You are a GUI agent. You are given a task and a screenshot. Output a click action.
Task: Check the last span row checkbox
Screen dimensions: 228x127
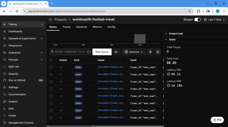pos(51,118)
